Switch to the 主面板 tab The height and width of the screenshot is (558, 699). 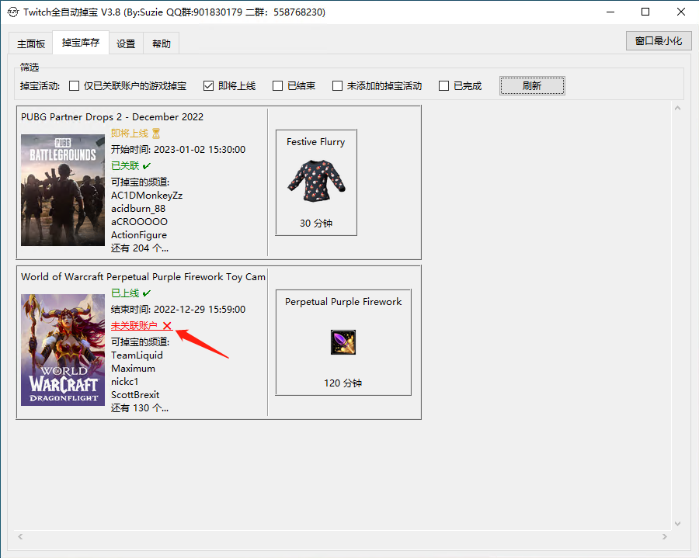point(30,43)
